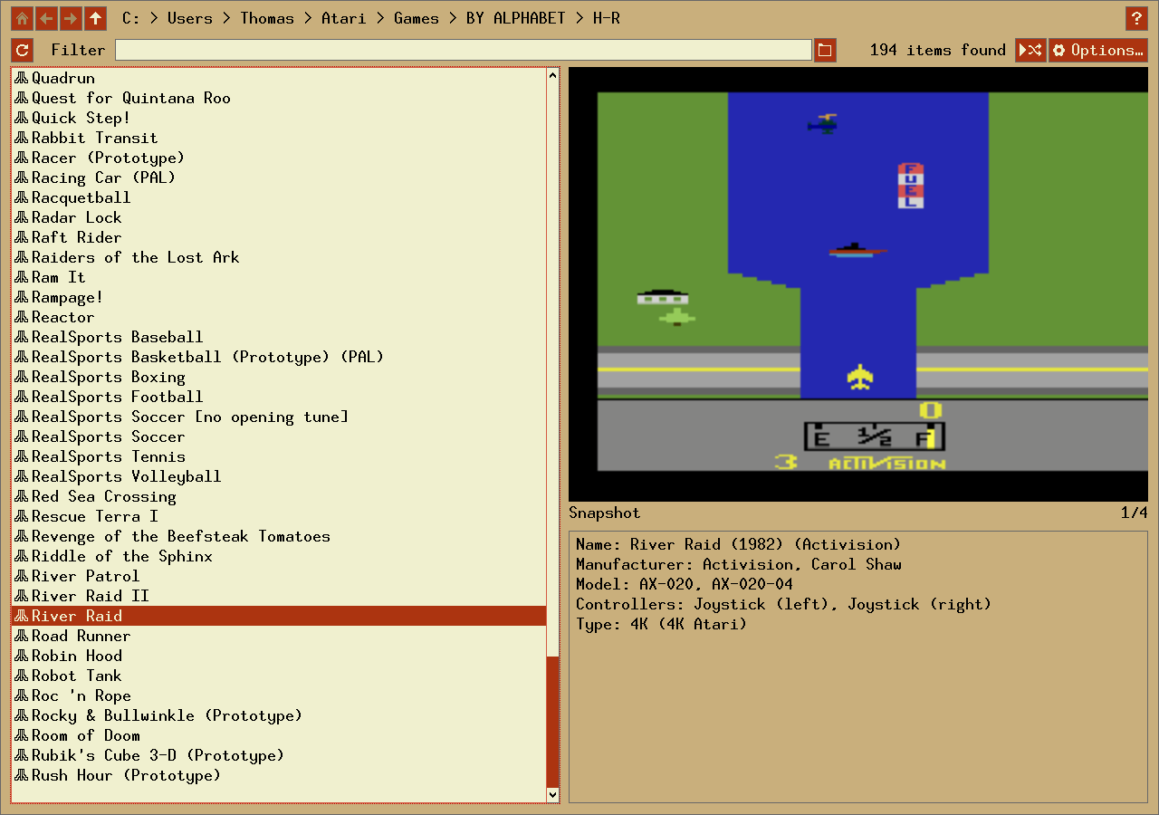The height and width of the screenshot is (815, 1159).
Task: Click the ROM list scrollbar thumb
Action: pos(553,722)
